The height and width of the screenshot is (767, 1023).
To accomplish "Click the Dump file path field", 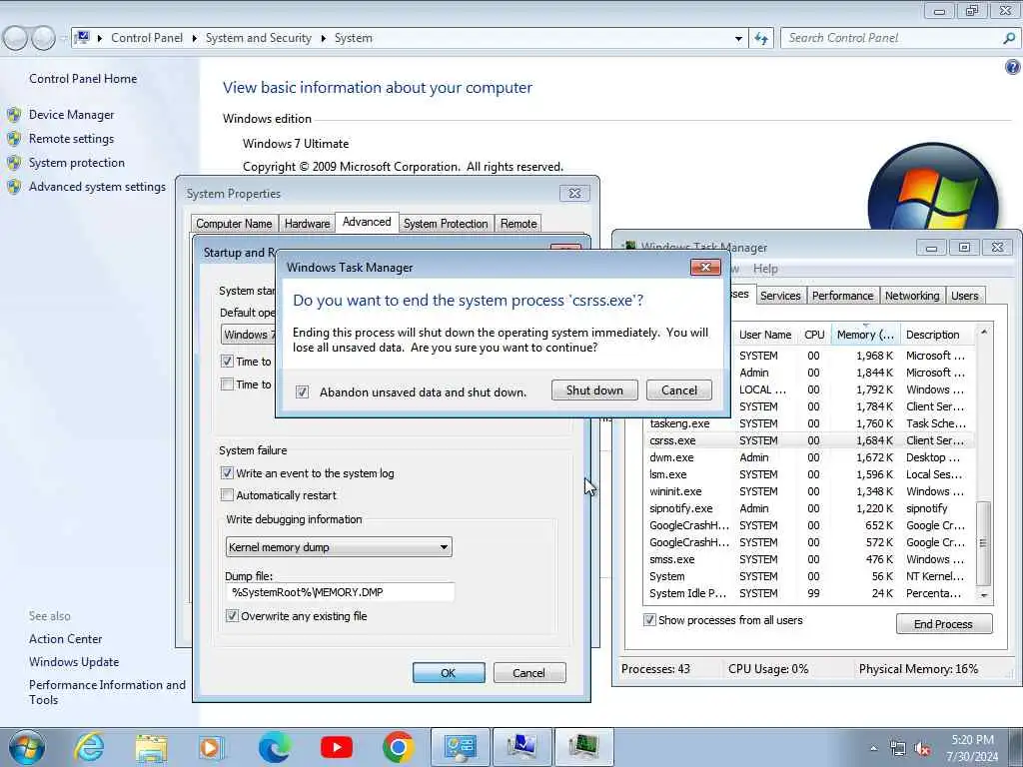I will pos(340,592).
